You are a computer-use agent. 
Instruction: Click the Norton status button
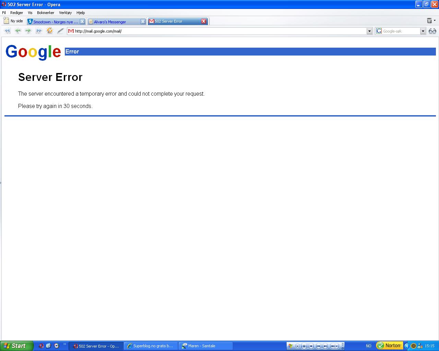[390, 346]
